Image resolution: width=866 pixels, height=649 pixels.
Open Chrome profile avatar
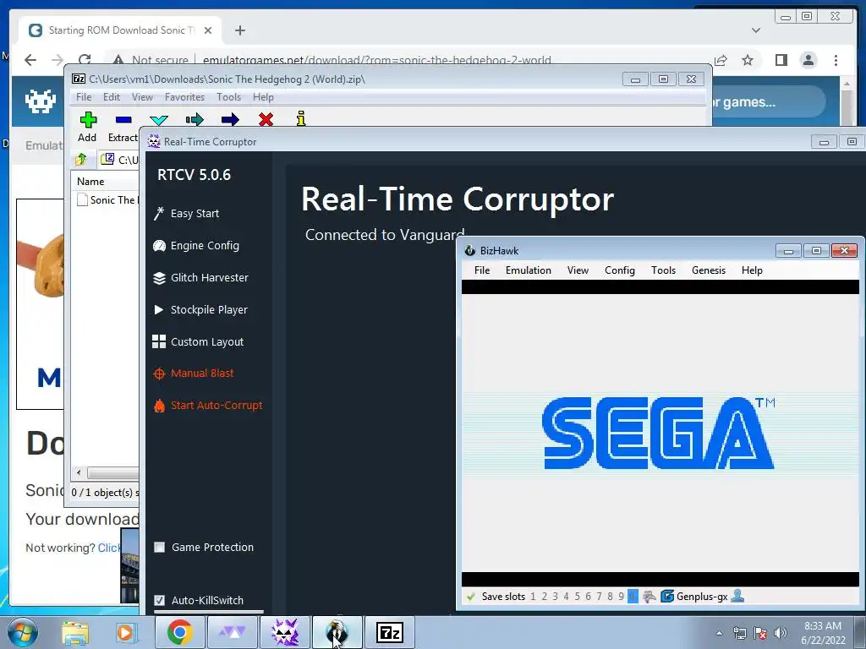pos(808,60)
